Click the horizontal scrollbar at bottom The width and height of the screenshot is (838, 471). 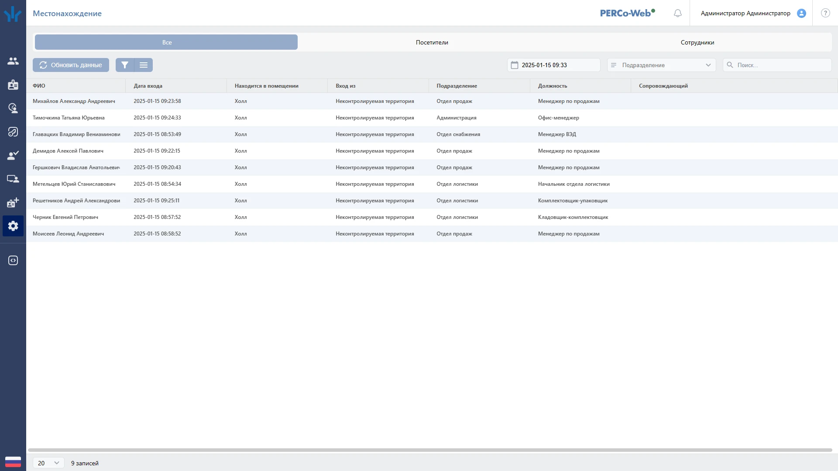click(430, 450)
